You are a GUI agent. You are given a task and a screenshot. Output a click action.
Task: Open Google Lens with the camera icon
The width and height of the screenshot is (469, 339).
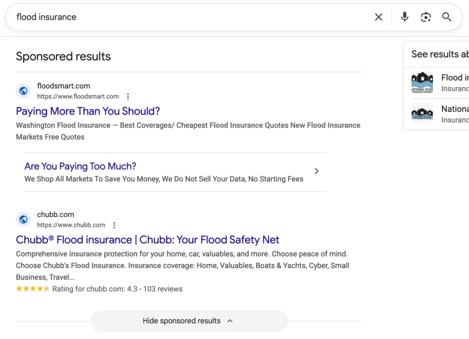425,17
